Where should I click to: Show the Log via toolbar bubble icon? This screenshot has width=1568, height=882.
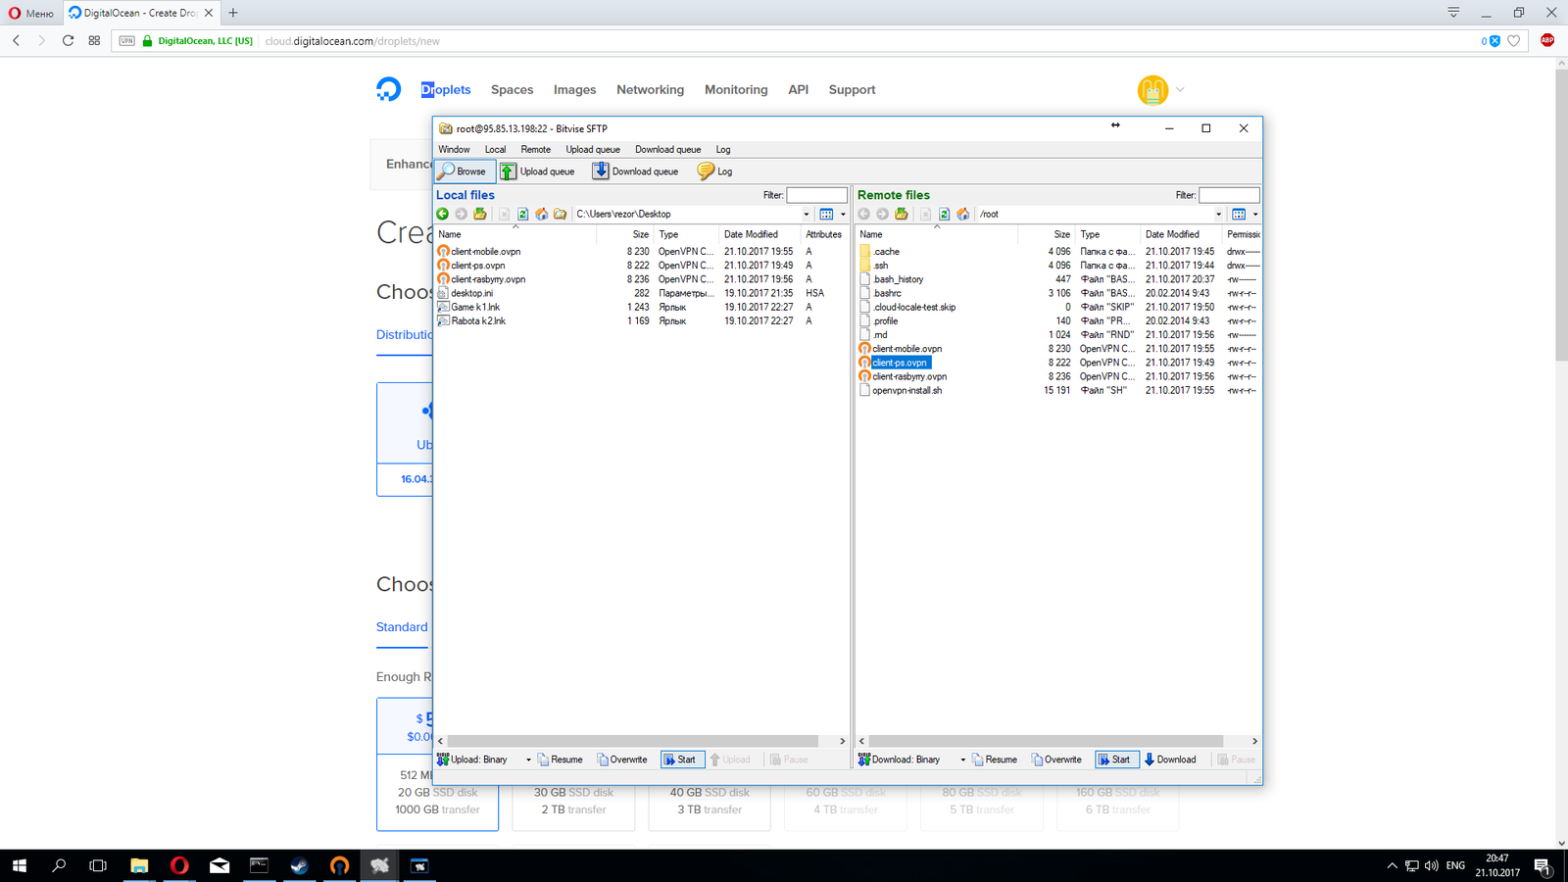click(x=714, y=171)
